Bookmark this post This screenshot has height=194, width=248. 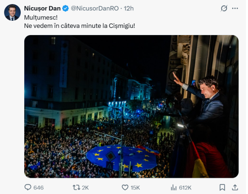click(x=222, y=188)
